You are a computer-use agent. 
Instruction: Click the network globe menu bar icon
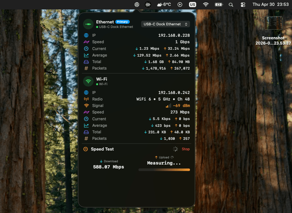[137, 5]
